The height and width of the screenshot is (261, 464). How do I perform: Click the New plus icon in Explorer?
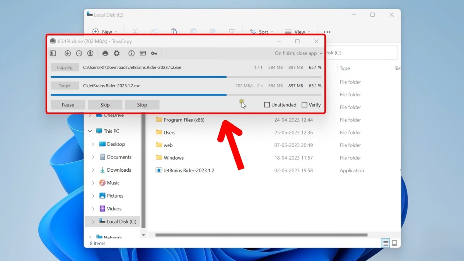pos(96,32)
